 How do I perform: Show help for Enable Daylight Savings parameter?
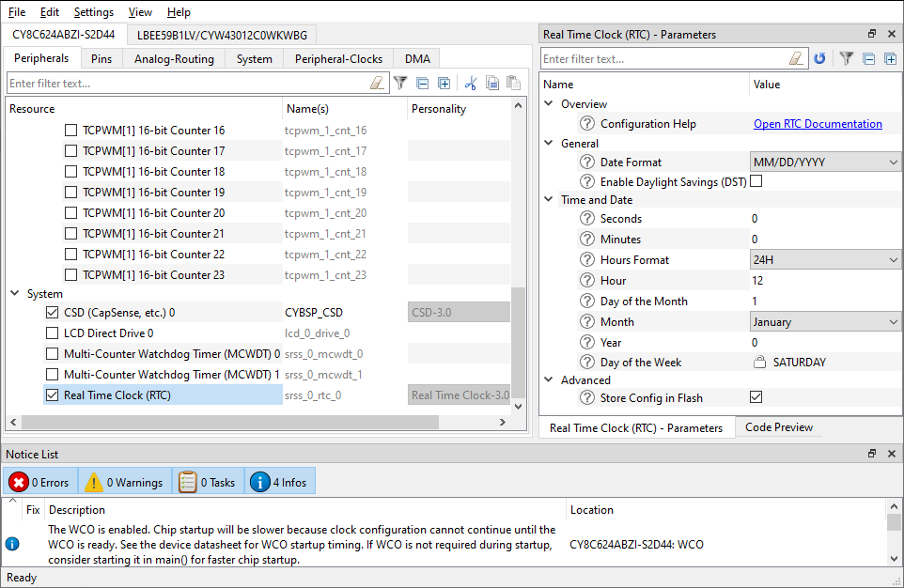[587, 181]
